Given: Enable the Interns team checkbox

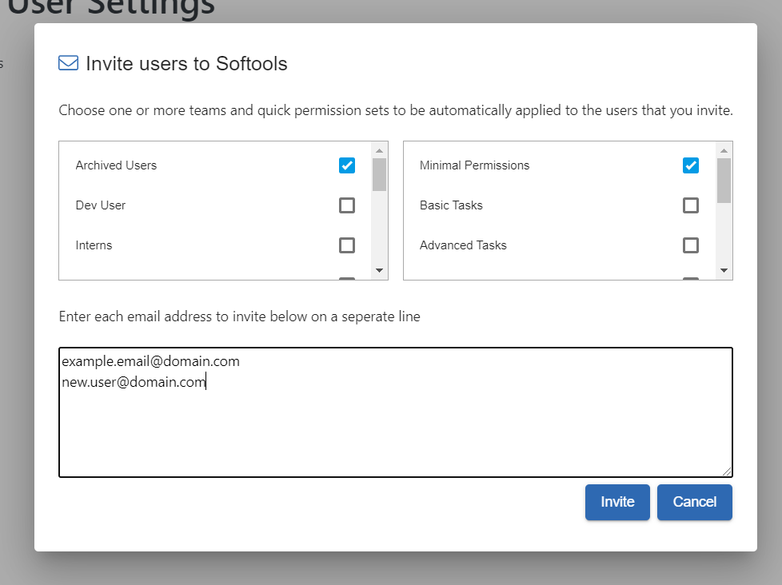Looking at the screenshot, I should click(346, 245).
